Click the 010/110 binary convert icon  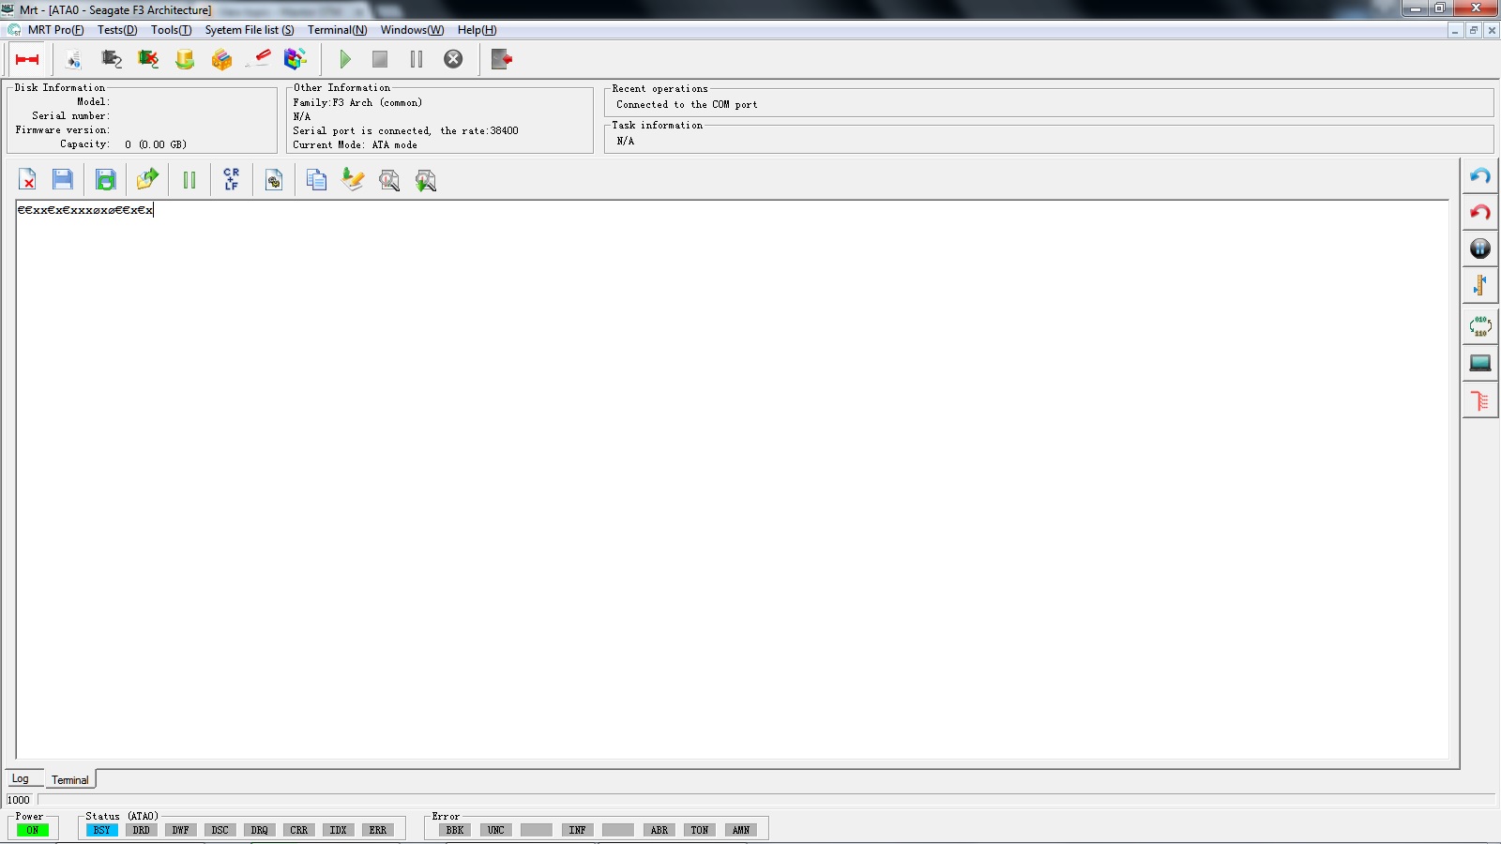[x=1480, y=326]
